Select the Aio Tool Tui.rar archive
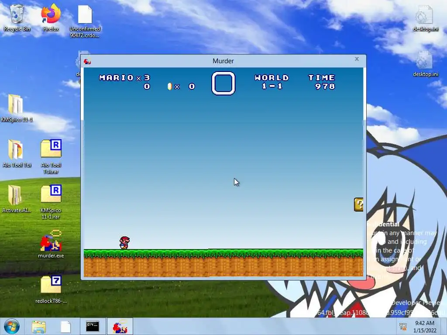Viewport: 447px width, 335px height. pyautogui.click(x=51, y=157)
